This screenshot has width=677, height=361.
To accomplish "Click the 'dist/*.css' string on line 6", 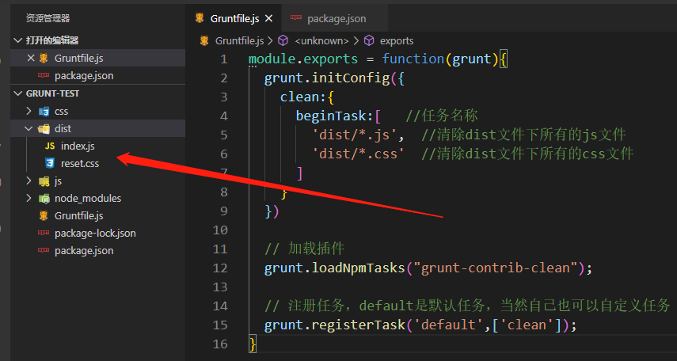I will pyautogui.click(x=358, y=154).
